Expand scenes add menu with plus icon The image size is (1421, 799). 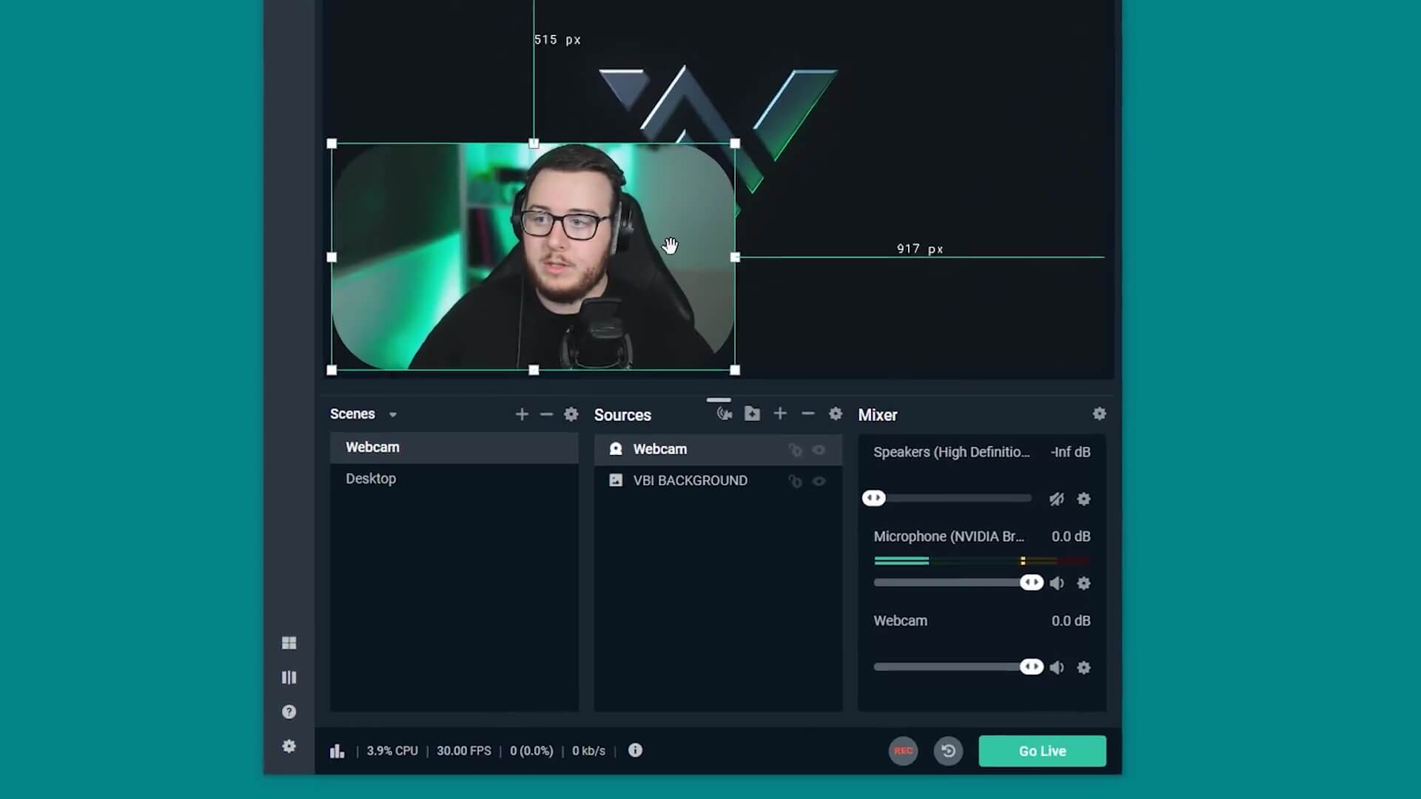(521, 414)
